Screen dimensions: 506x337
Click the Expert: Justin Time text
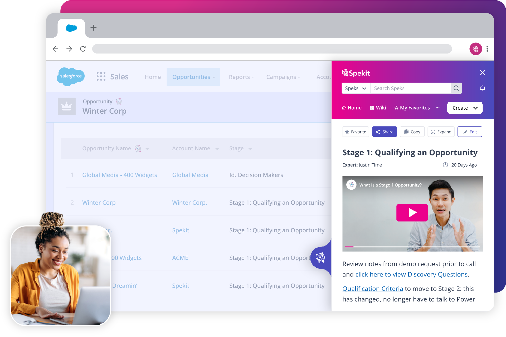coord(362,165)
